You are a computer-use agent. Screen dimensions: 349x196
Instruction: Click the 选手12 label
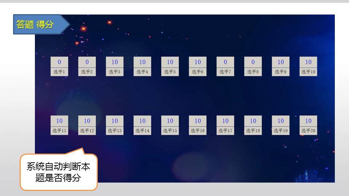[x=87, y=131]
